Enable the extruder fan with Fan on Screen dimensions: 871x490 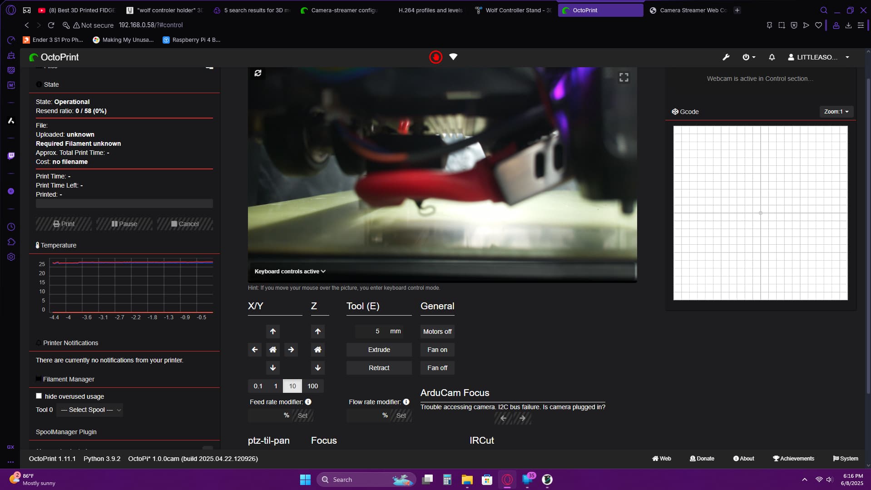point(436,349)
